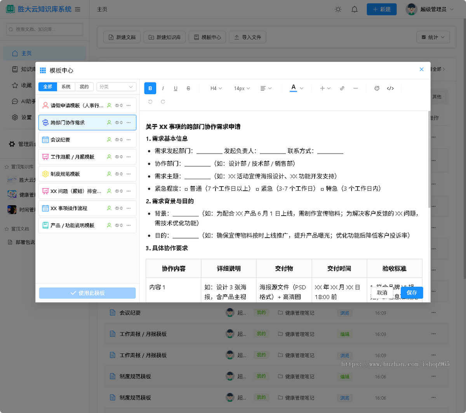Image resolution: width=466 pixels, height=413 pixels.
Task: Open the notifications bell
Action: [x=355, y=9]
